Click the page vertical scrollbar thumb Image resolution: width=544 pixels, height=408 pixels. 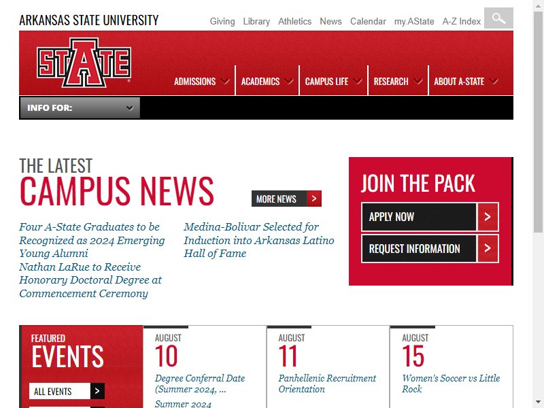538,122
